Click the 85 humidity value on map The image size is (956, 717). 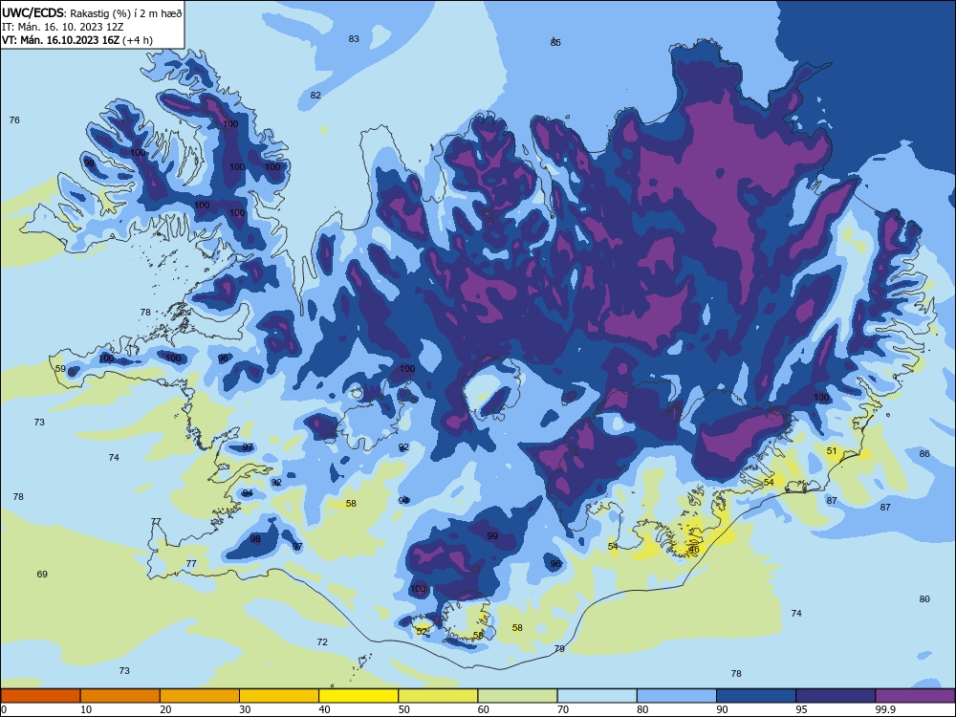pos(555,42)
